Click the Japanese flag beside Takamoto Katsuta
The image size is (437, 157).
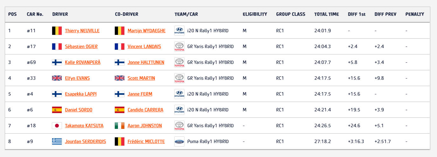coord(57,126)
